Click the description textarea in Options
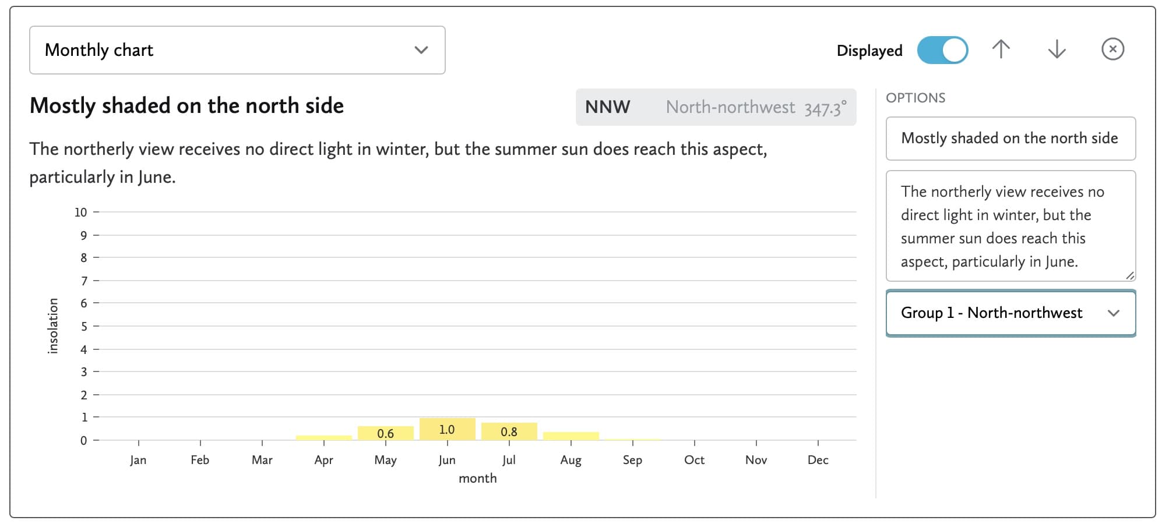 click(1010, 226)
